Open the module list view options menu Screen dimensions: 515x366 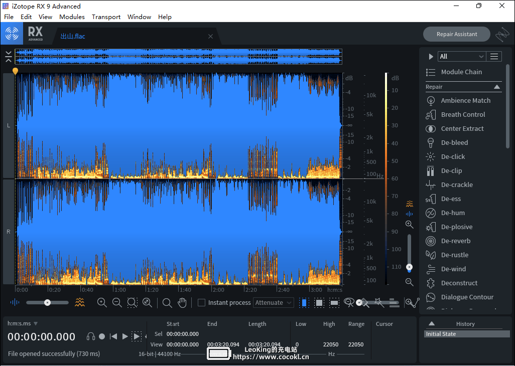click(494, 57)
